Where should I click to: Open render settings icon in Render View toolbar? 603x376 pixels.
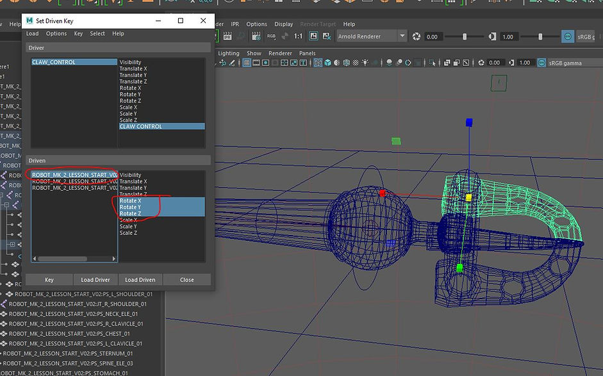click(256, 37)
